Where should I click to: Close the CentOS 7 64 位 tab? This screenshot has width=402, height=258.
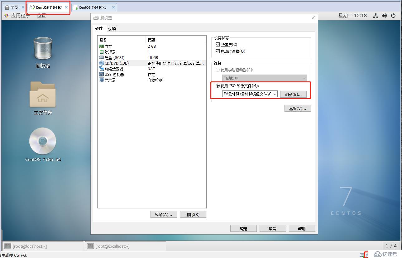[x=66, y=7]
